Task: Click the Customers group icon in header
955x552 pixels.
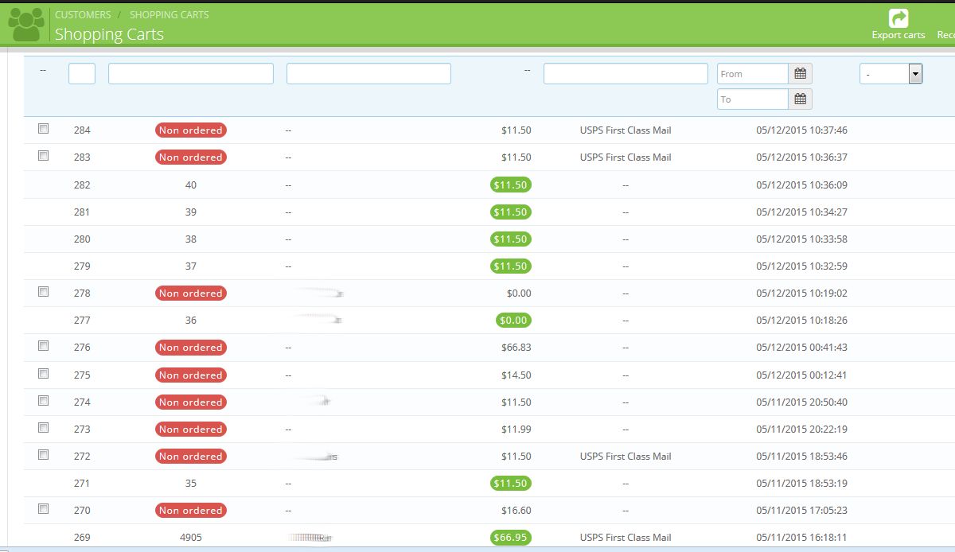Action: coord(26,25)
